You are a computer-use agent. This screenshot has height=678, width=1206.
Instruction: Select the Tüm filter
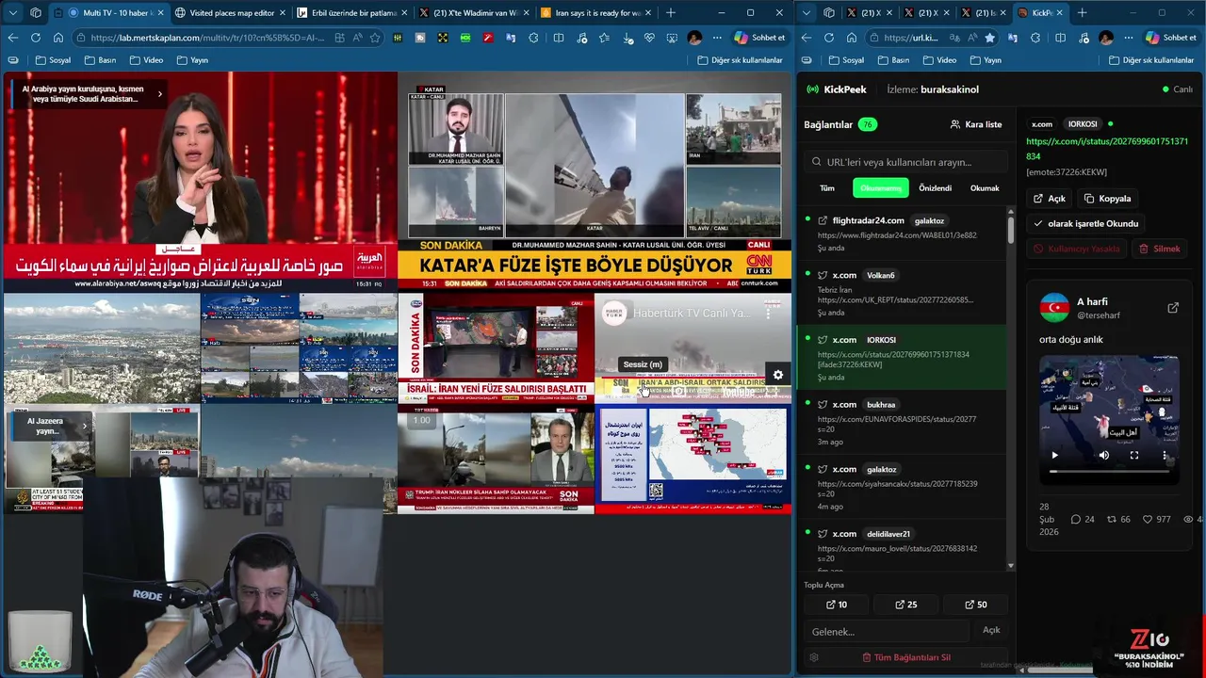(827, 188)
